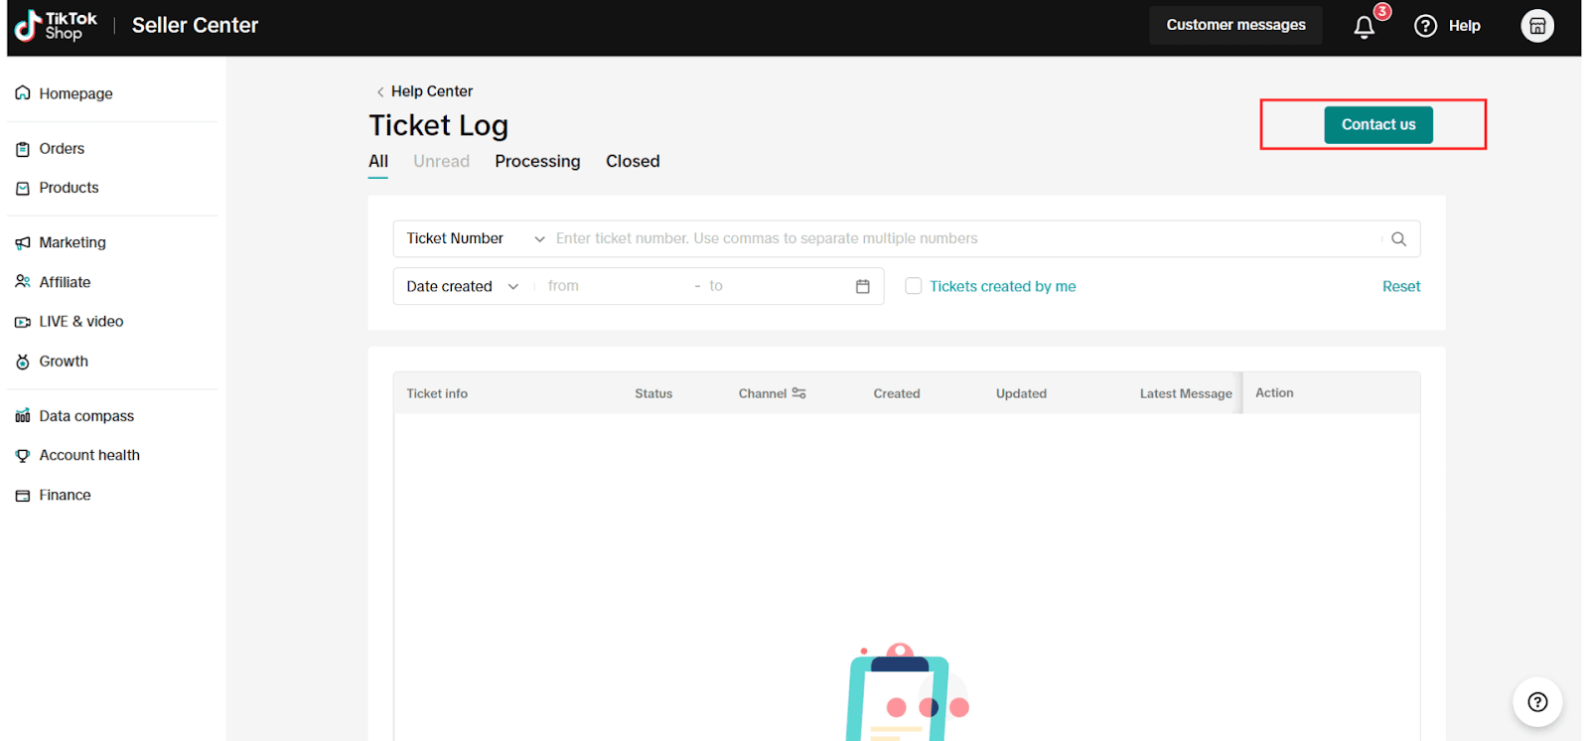Reset the ticket filters
The image size is (1589, 741).
pyautogui.click(x=1400, y=286)
